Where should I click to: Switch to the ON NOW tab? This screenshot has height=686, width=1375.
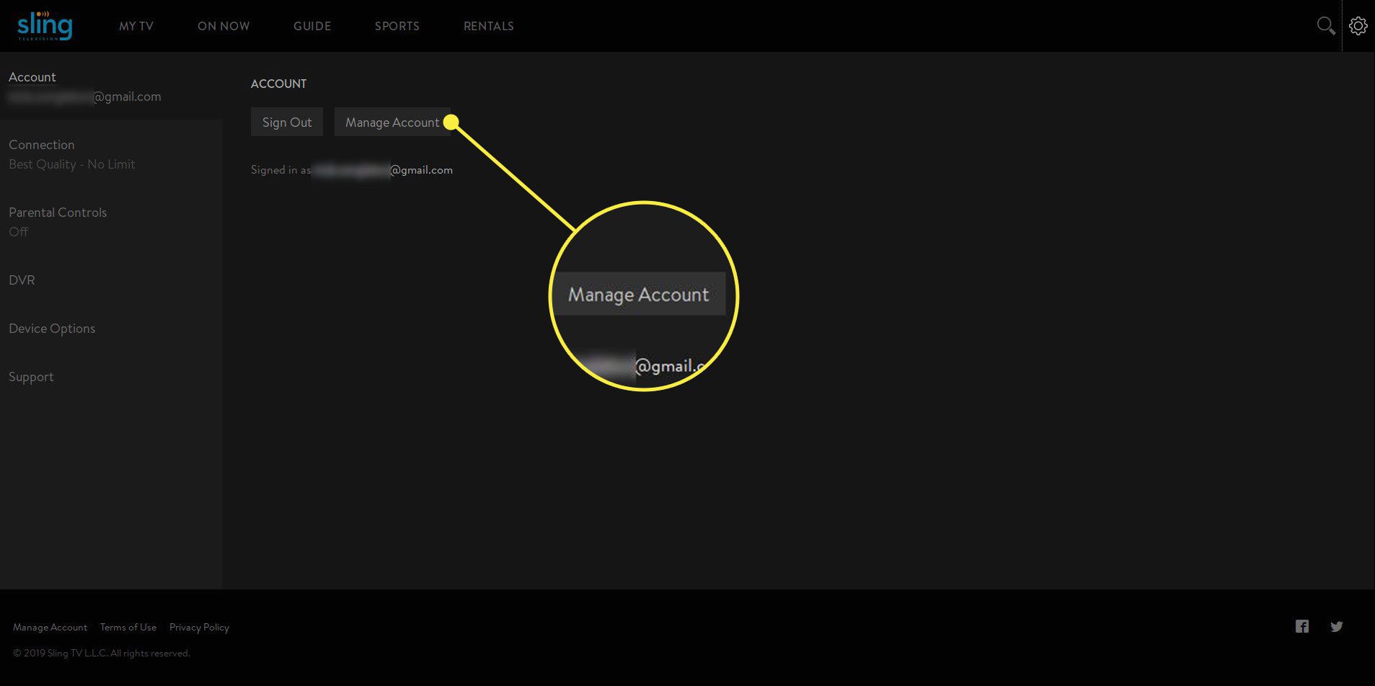click(224, 26)
